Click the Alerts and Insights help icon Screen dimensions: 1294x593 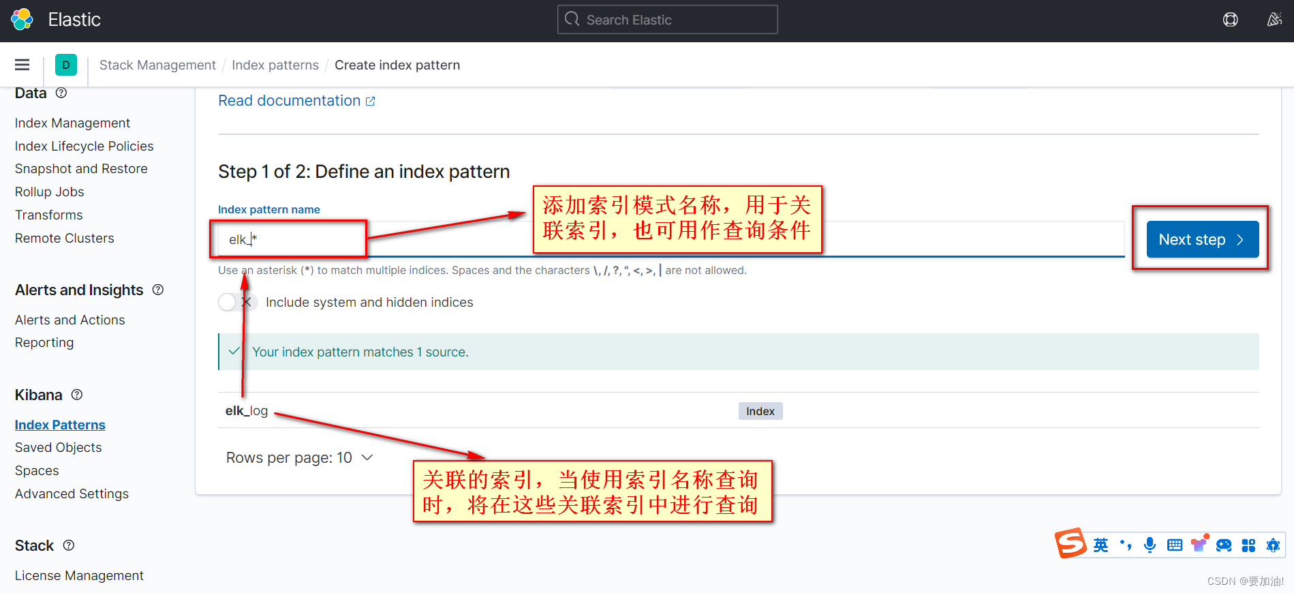tap(158, 290)
